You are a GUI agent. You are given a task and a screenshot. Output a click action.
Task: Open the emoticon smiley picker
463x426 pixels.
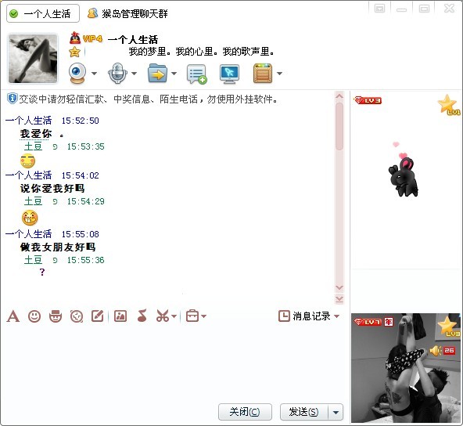tap(34, 316)
